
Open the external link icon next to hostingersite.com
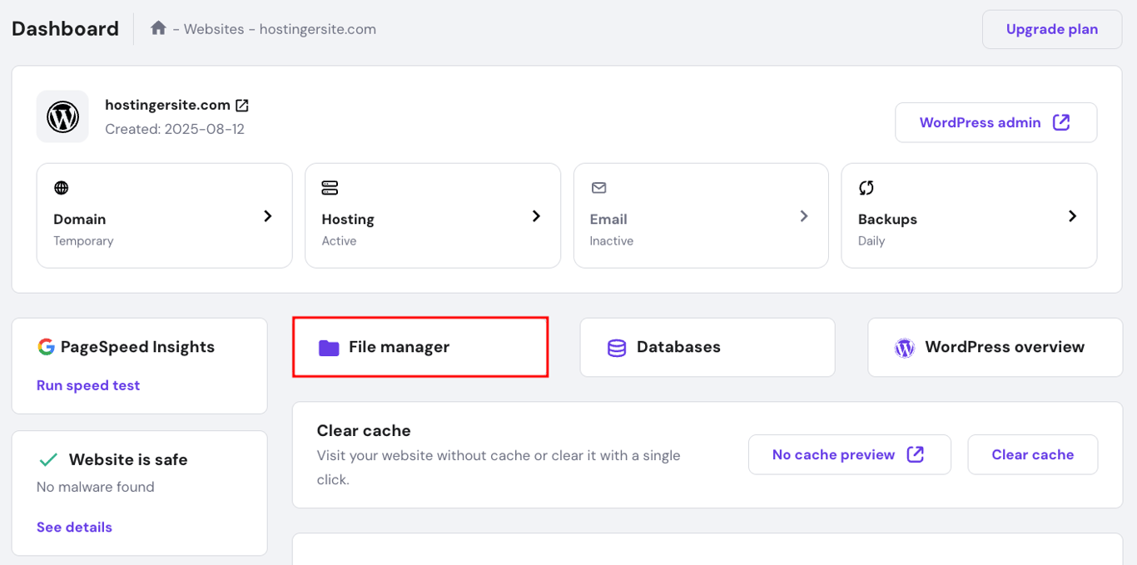tap(242, 105)
